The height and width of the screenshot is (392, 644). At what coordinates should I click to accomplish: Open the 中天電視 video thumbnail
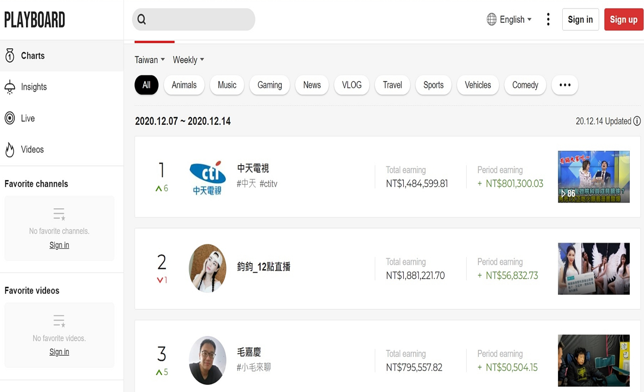click(593, 177)
